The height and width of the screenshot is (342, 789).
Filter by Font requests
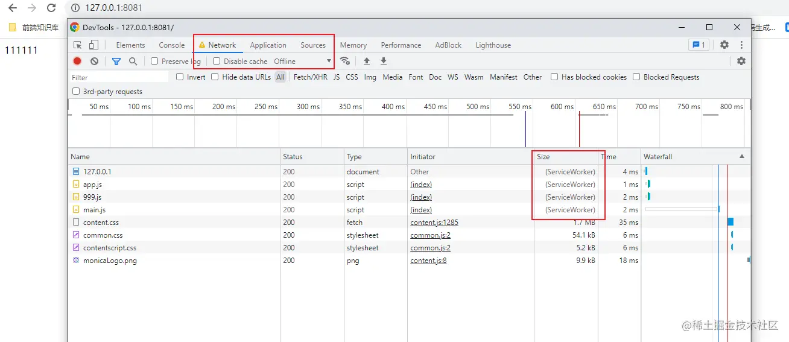(x=416, y=77)
